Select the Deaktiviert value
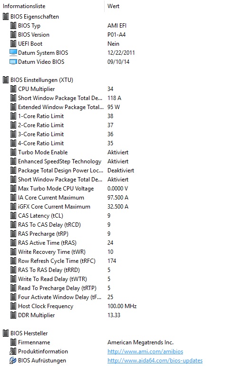The width and height of the screenshot is (242, 381). click(x=121, y=170)
